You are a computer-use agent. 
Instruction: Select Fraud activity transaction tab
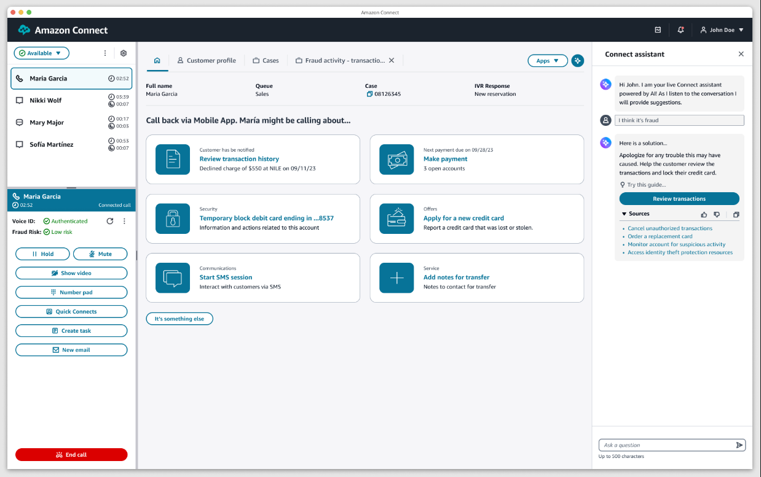tap(340, 60)
